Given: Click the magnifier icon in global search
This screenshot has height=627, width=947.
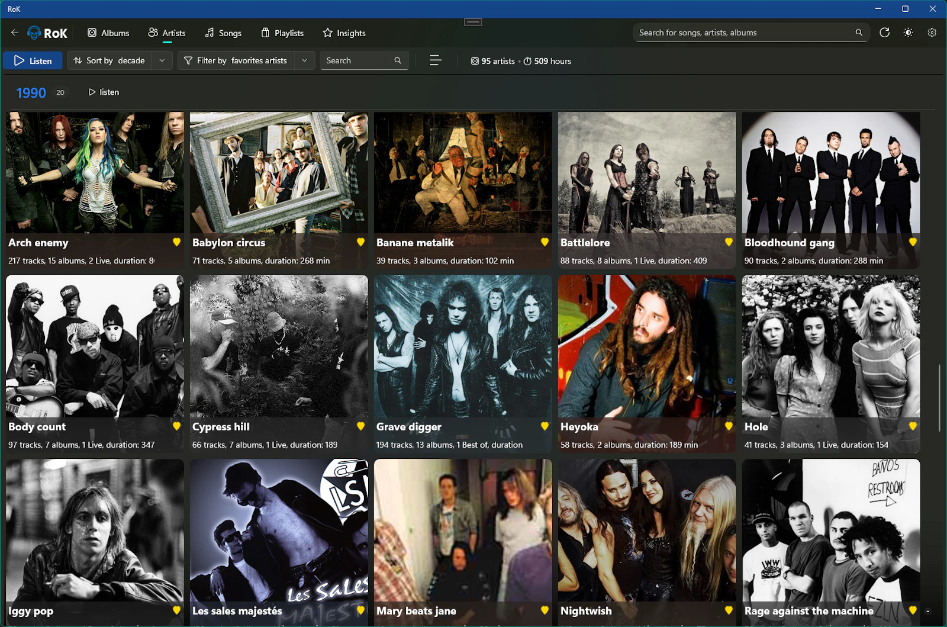Looking at the screenshot, I should [x=859, y=33].
